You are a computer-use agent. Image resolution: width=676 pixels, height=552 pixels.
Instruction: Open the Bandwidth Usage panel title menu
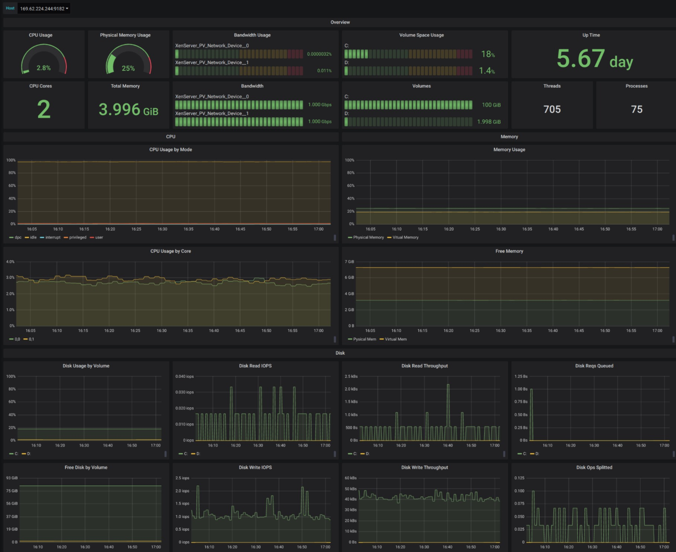(252, 35)
